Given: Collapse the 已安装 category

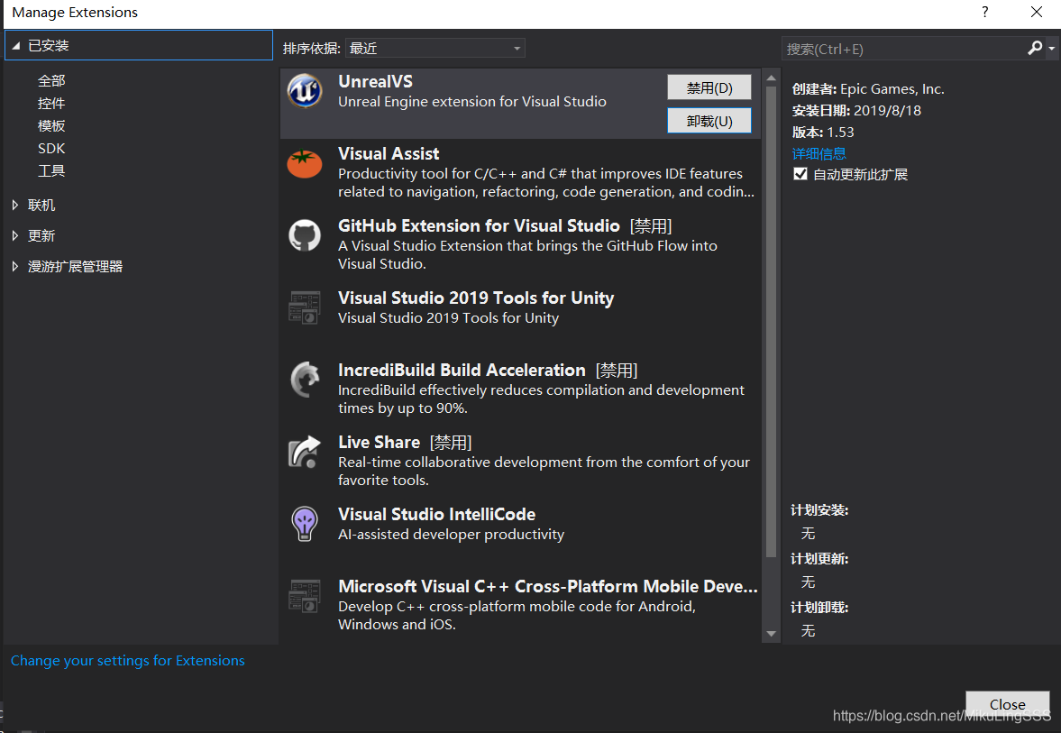Looking at the screenshot, I should pos(15,46).
